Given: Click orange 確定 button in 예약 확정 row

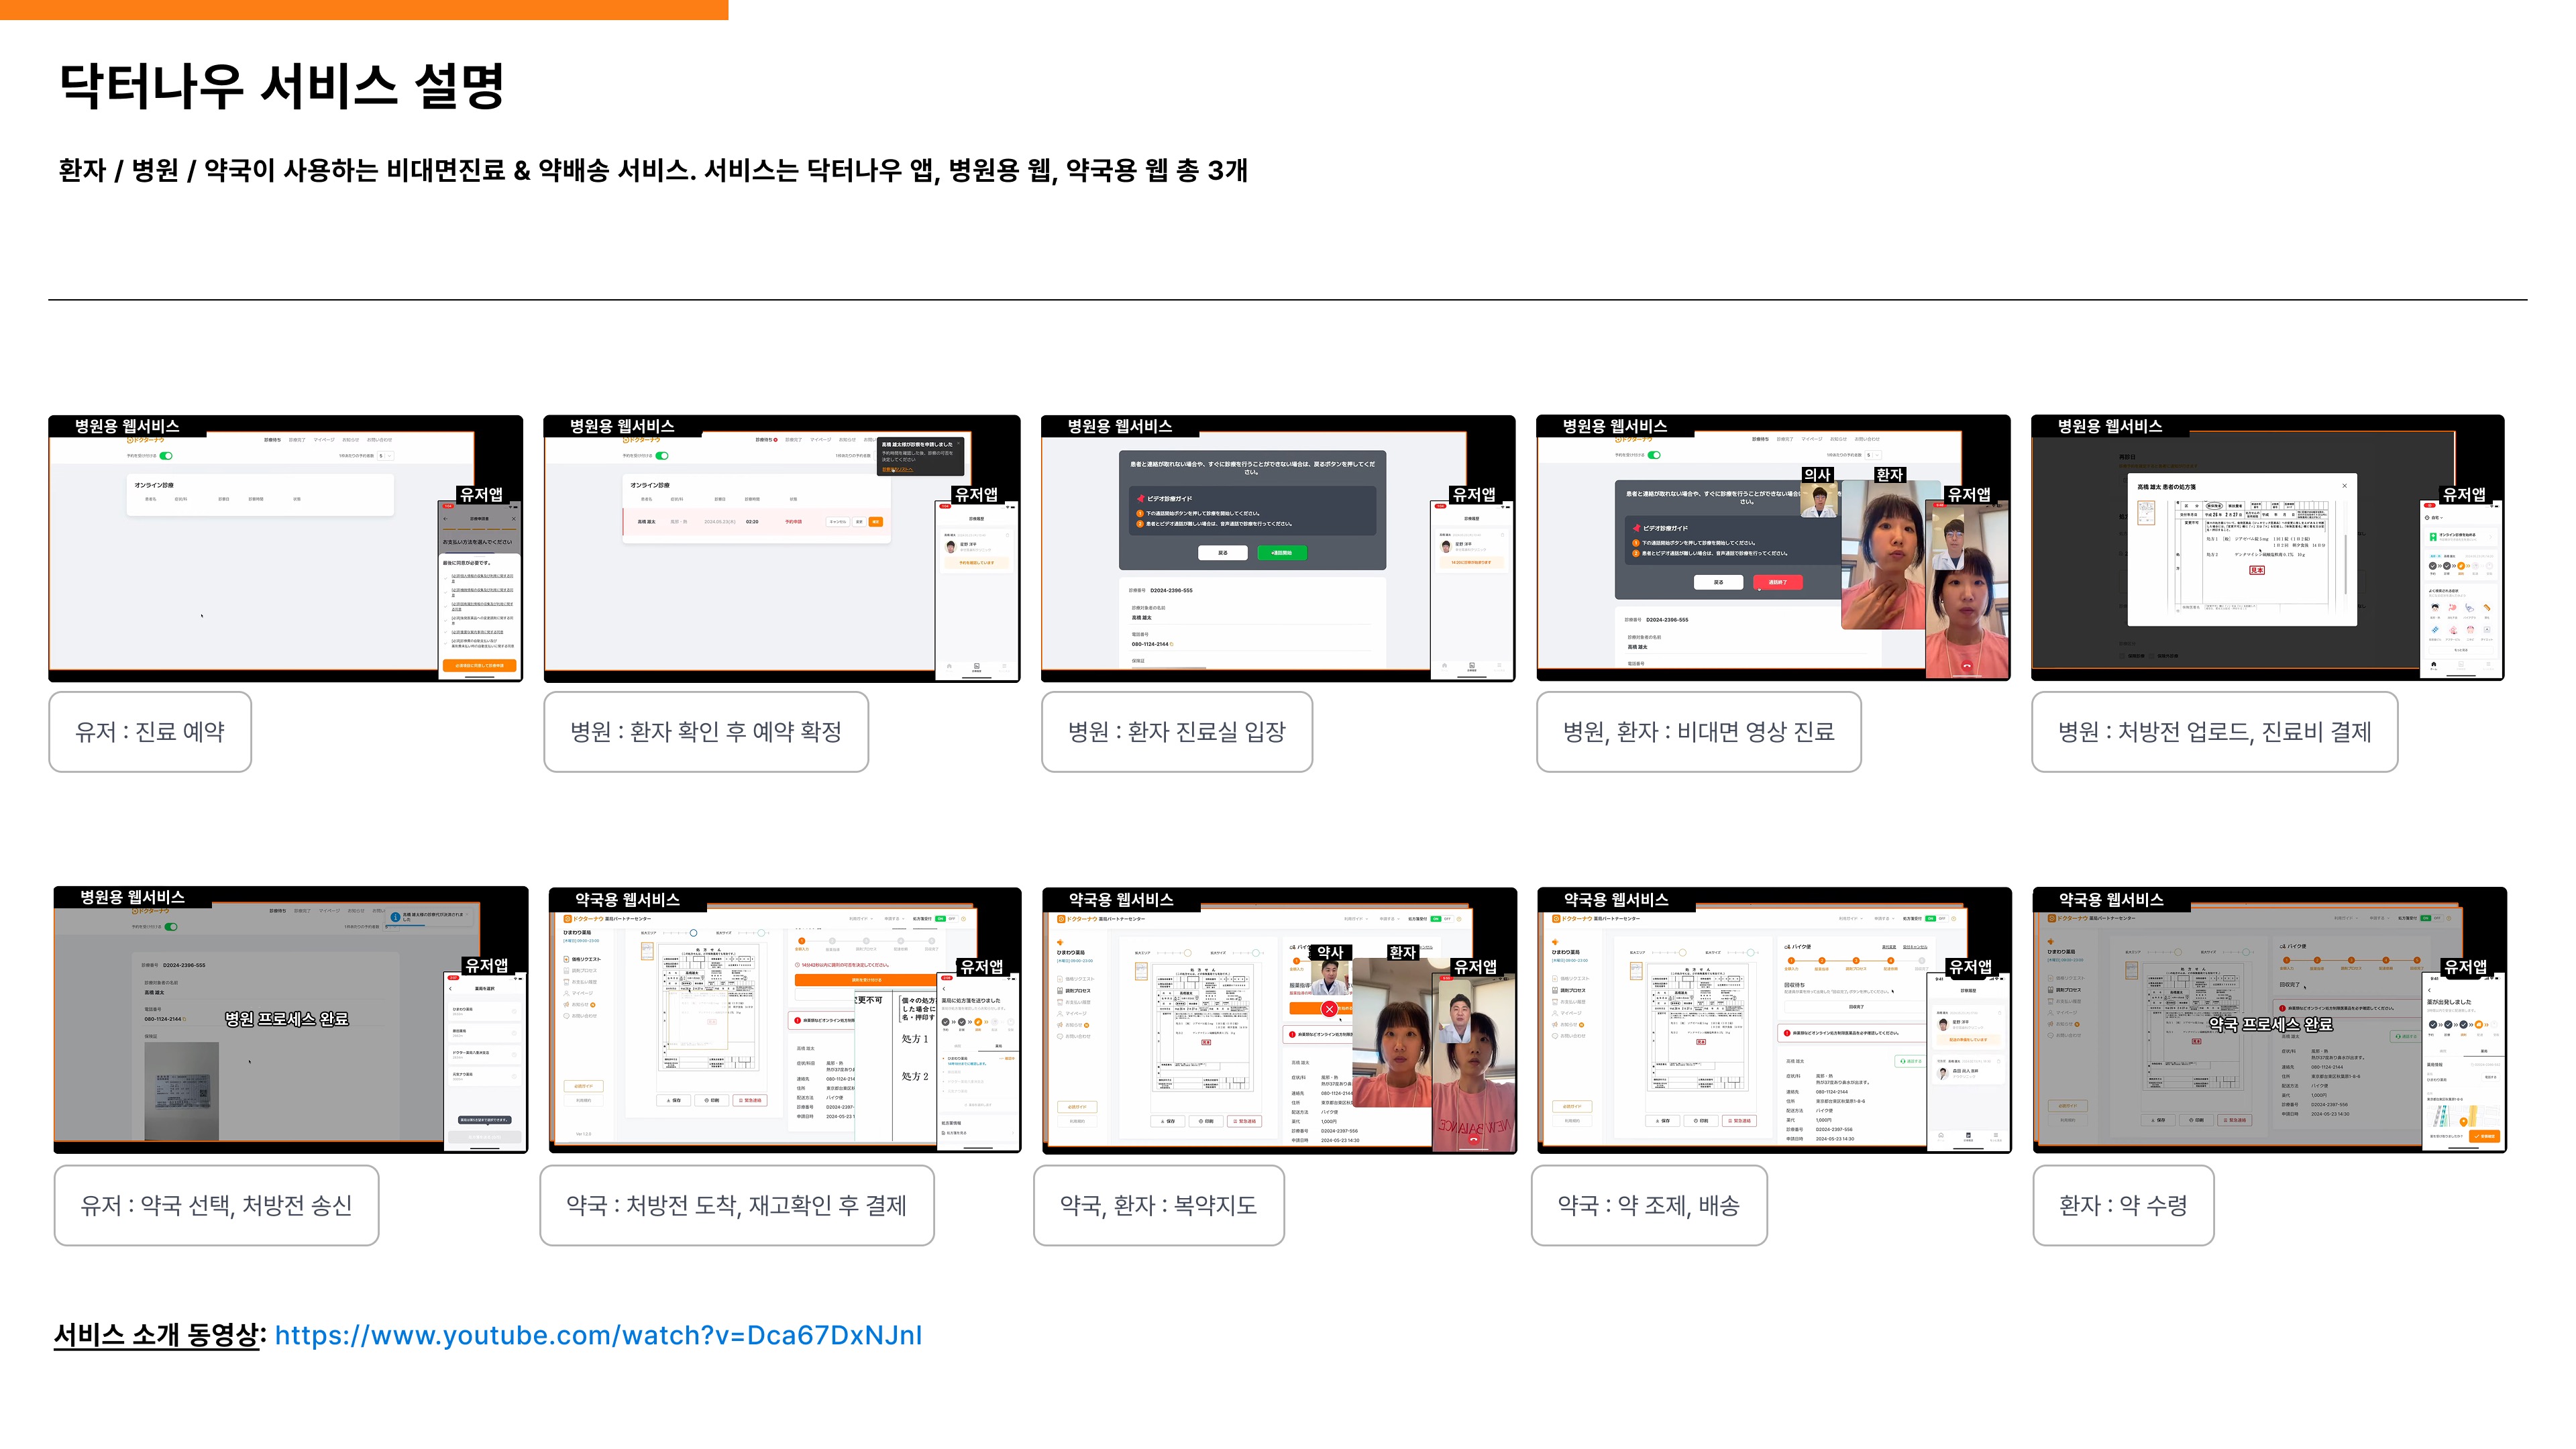Looking at the screenshot, I should pos(876,522).
